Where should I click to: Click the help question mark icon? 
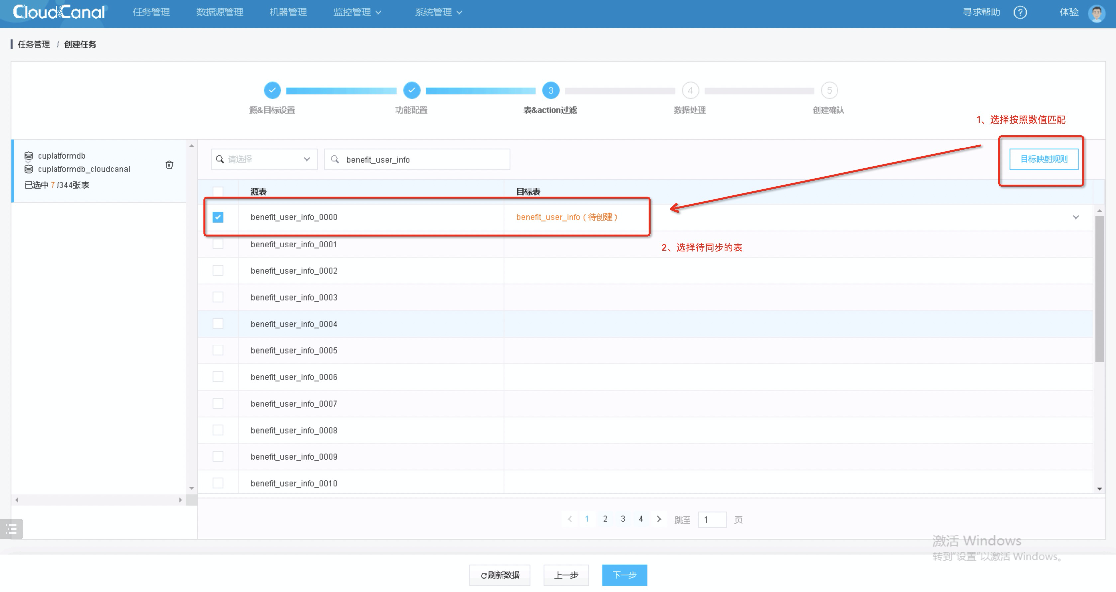click(1020, 12)
